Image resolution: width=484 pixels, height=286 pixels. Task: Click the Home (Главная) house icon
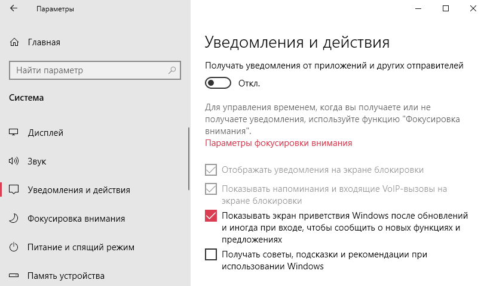[x=14, y=43]
